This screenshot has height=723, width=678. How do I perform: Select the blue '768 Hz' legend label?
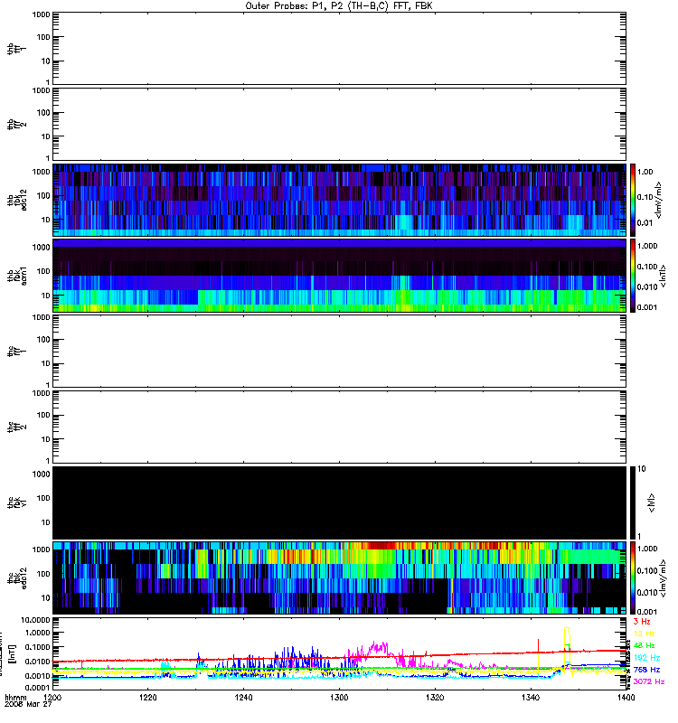(646, 670)
